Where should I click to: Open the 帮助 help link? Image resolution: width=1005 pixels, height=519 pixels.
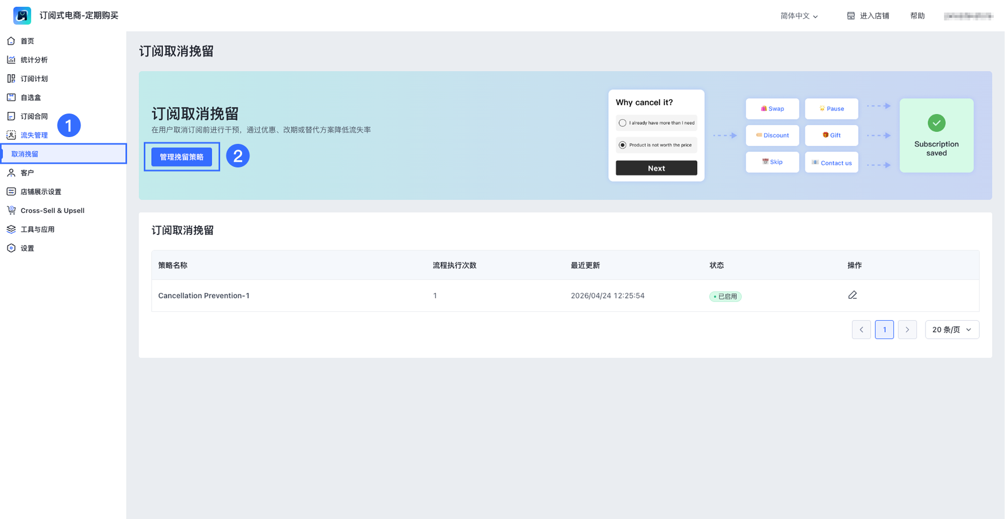coord(917,16)
